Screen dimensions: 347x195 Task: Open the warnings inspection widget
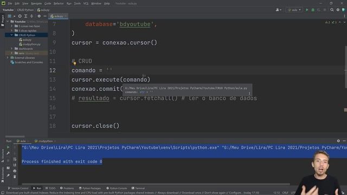click(331, 22)
